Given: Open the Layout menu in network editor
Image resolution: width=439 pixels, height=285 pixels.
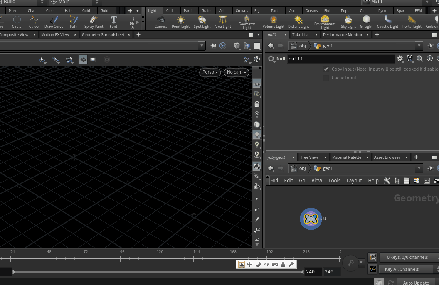Looking at the screenshot, I should pos(354,181).
